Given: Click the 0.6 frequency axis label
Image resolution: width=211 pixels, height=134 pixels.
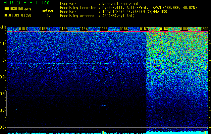Looking at the screenshot, I should 3,127.
